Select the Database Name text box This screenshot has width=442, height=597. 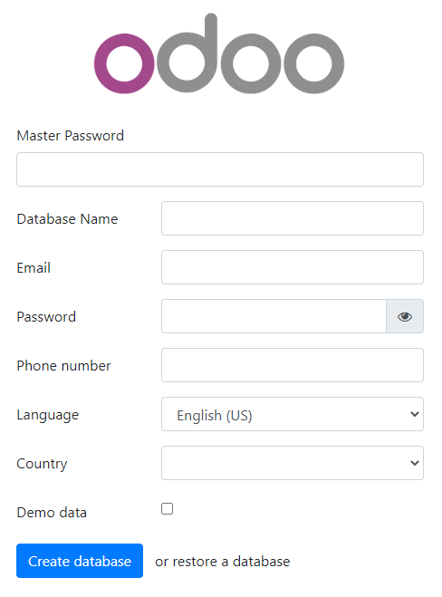[293, 218]
